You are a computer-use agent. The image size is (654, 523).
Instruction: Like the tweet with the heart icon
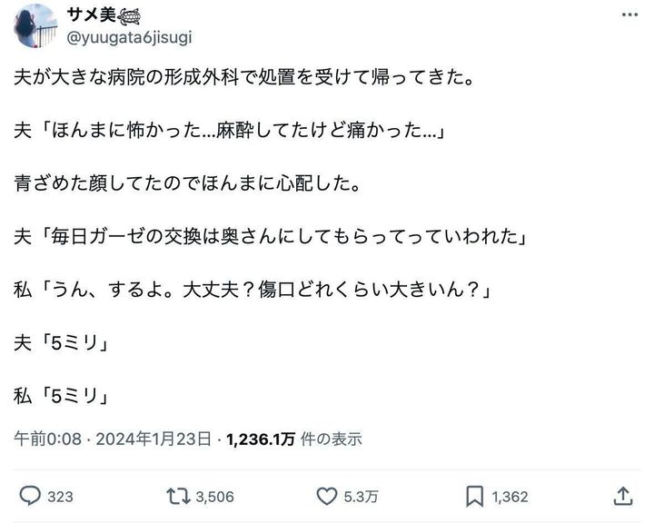click(327, 496)
